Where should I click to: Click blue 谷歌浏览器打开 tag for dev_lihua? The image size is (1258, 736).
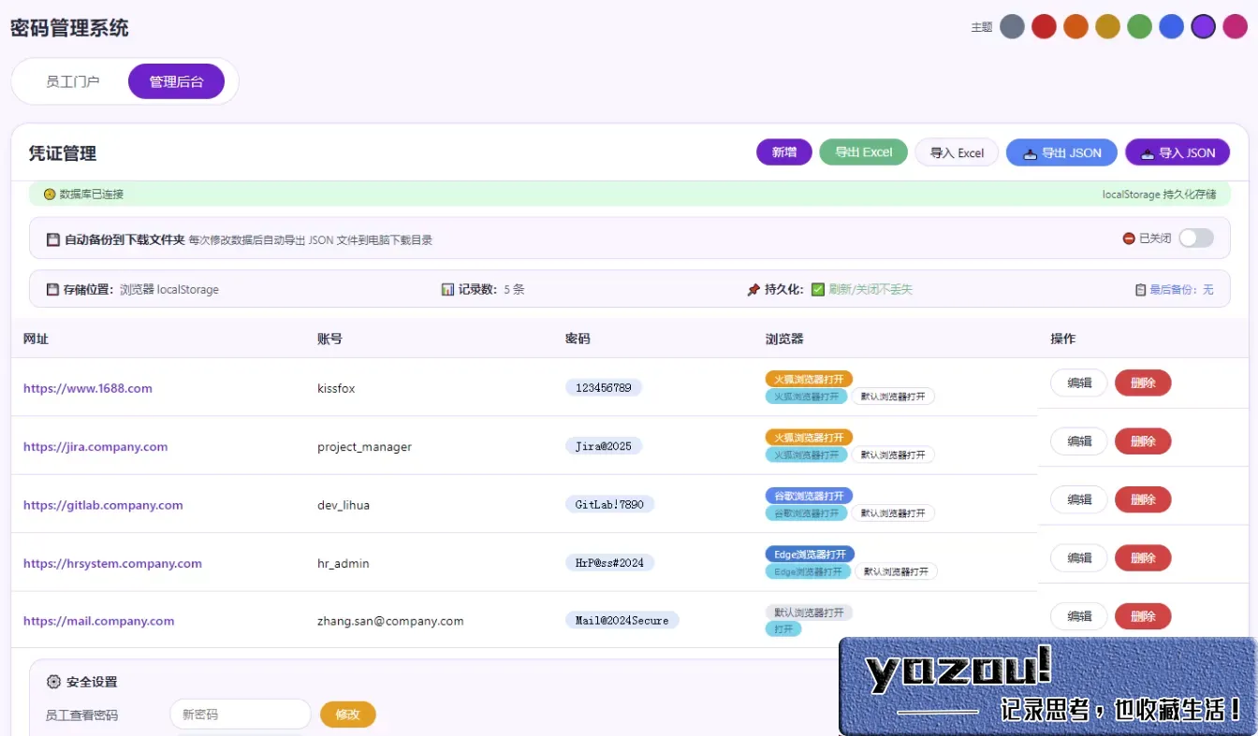[x=809, y=496]
